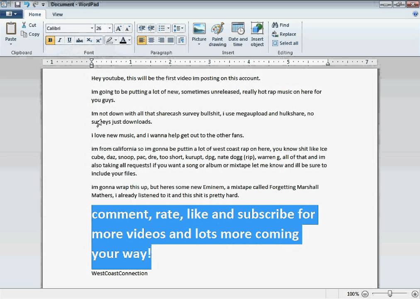Image resolution: width=420 pixels, height=299 pixels.
Task: Toggle Underline formatting
Action: [69, 40]
